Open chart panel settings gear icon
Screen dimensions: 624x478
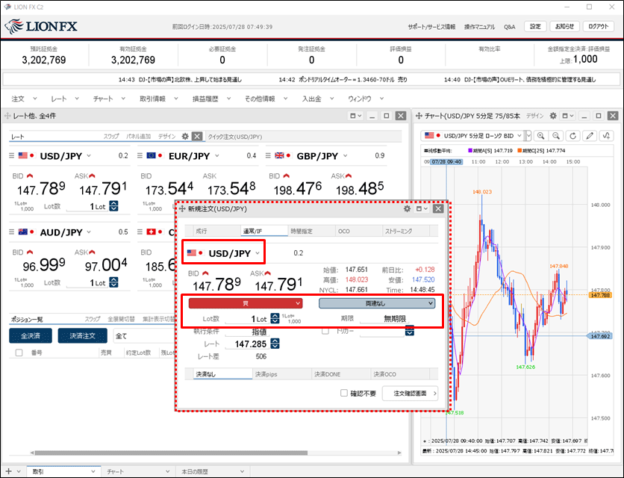(x=553, y=116)
